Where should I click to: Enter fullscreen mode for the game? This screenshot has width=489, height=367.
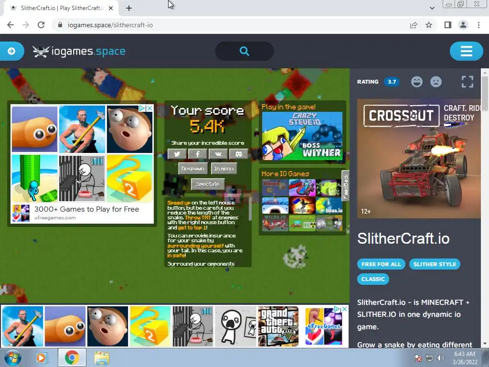pos(468,82)
